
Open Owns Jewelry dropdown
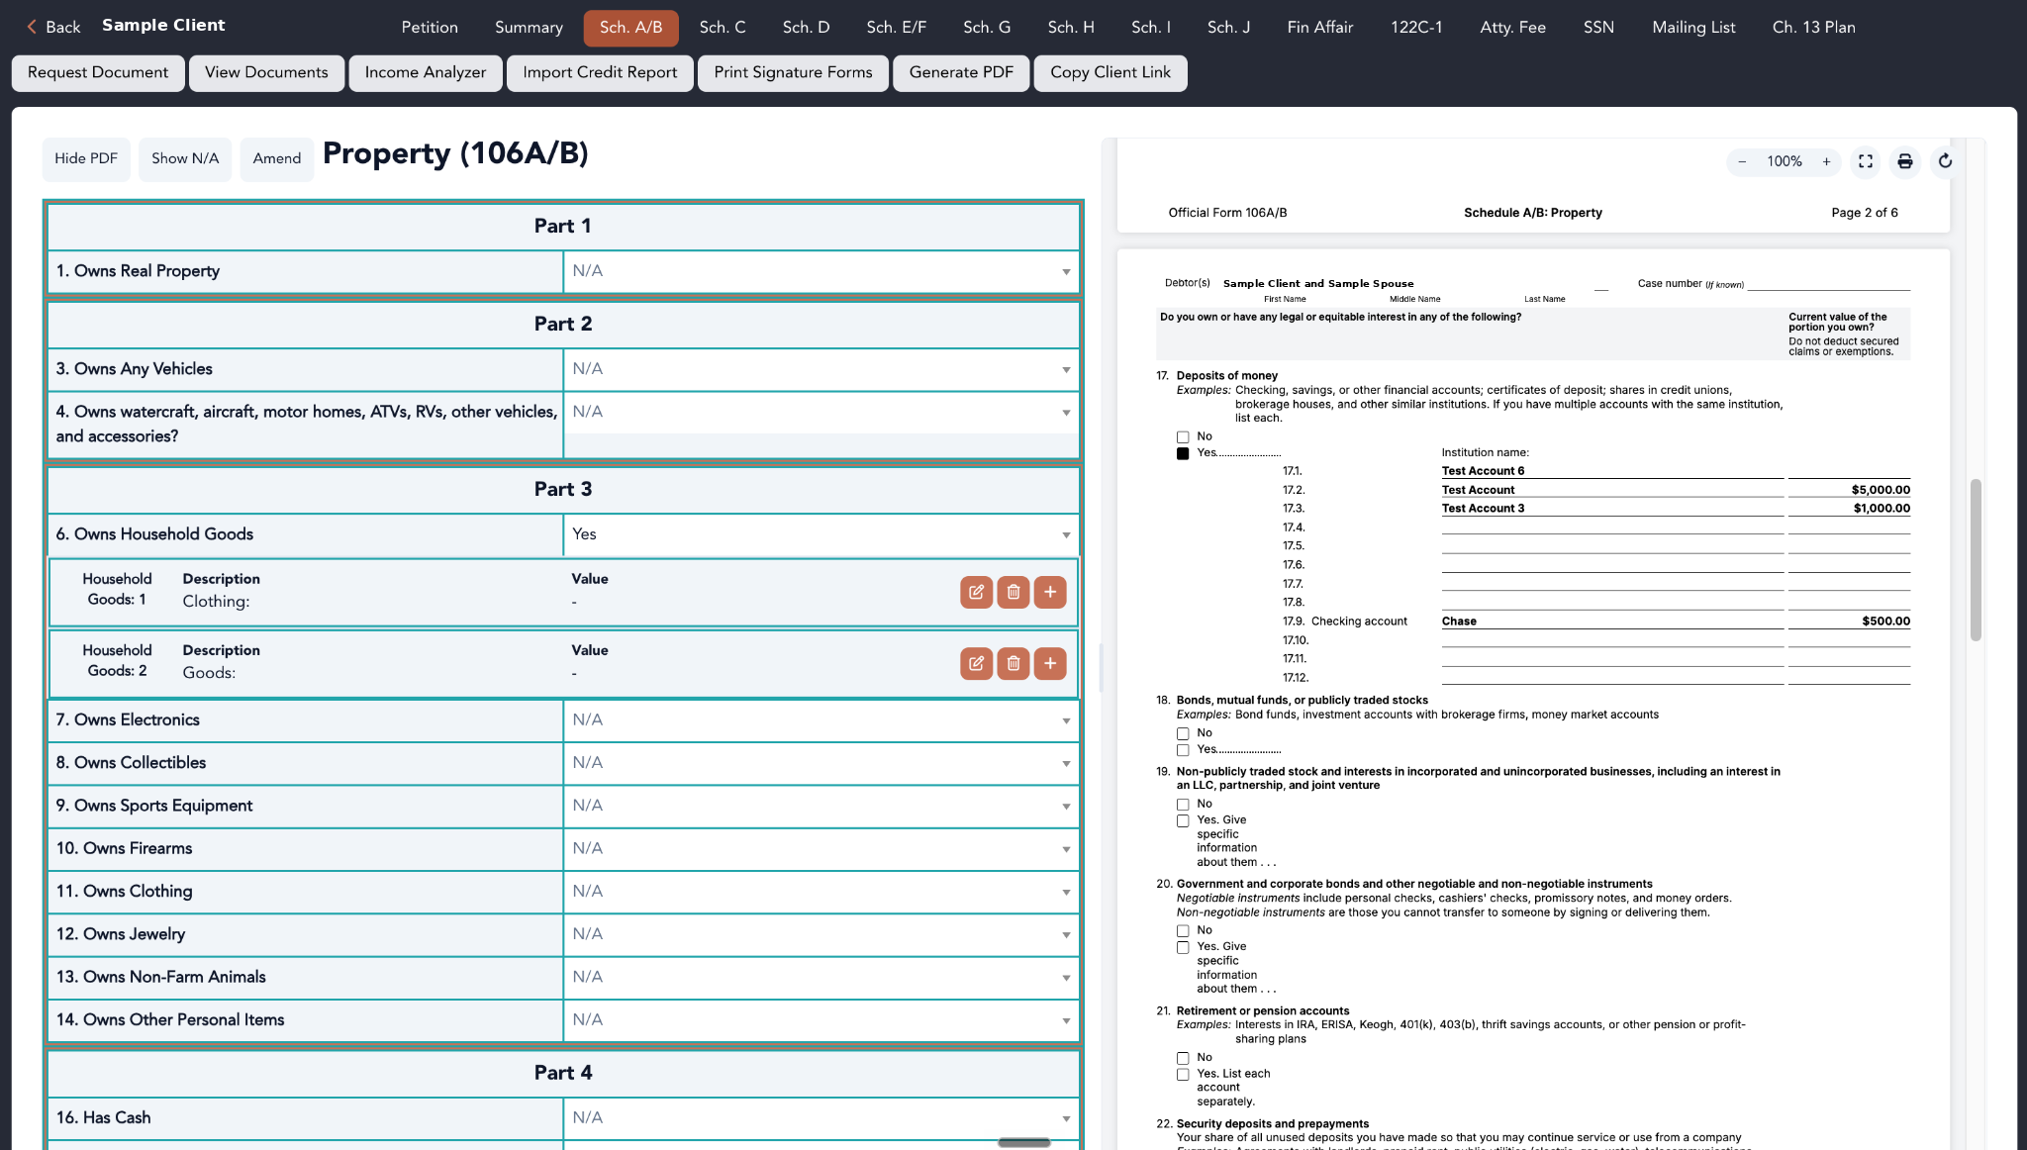tap(820, 934)
